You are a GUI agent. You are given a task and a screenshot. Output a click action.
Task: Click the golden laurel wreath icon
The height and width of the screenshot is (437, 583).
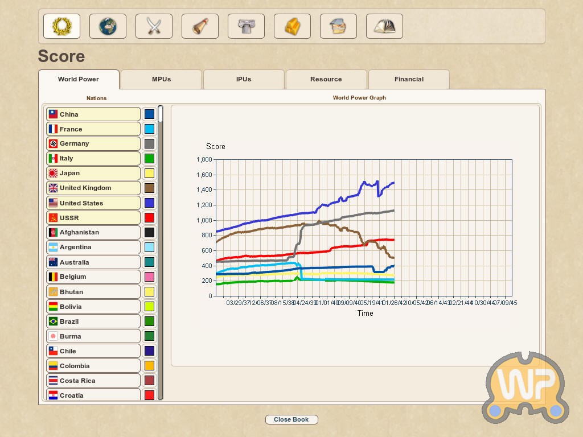point(61,26)
